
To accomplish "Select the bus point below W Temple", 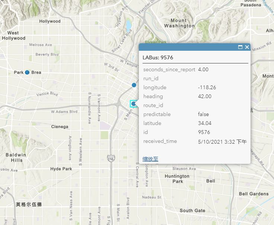I will tap(134, 85).
